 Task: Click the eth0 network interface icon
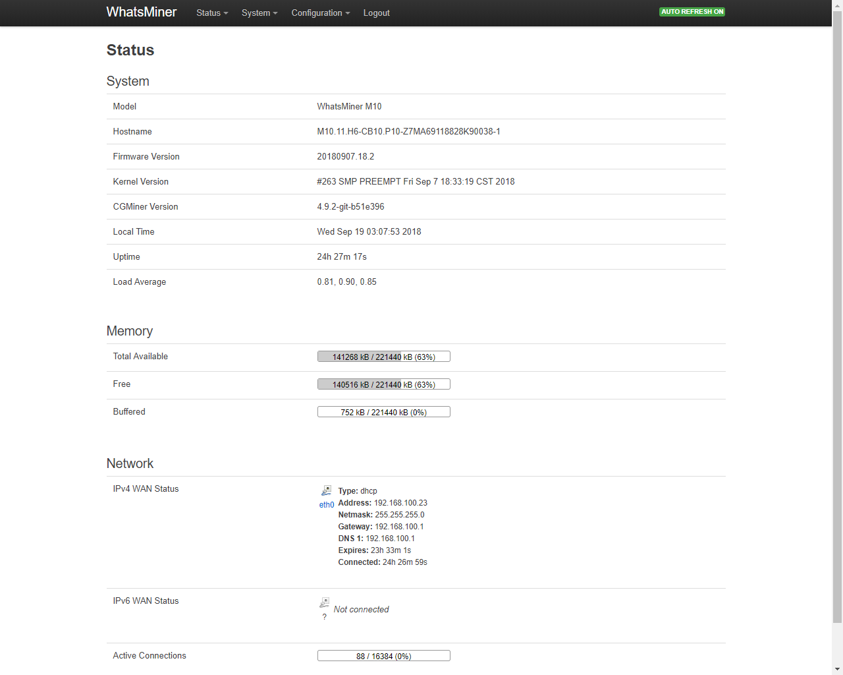point(326,490)
